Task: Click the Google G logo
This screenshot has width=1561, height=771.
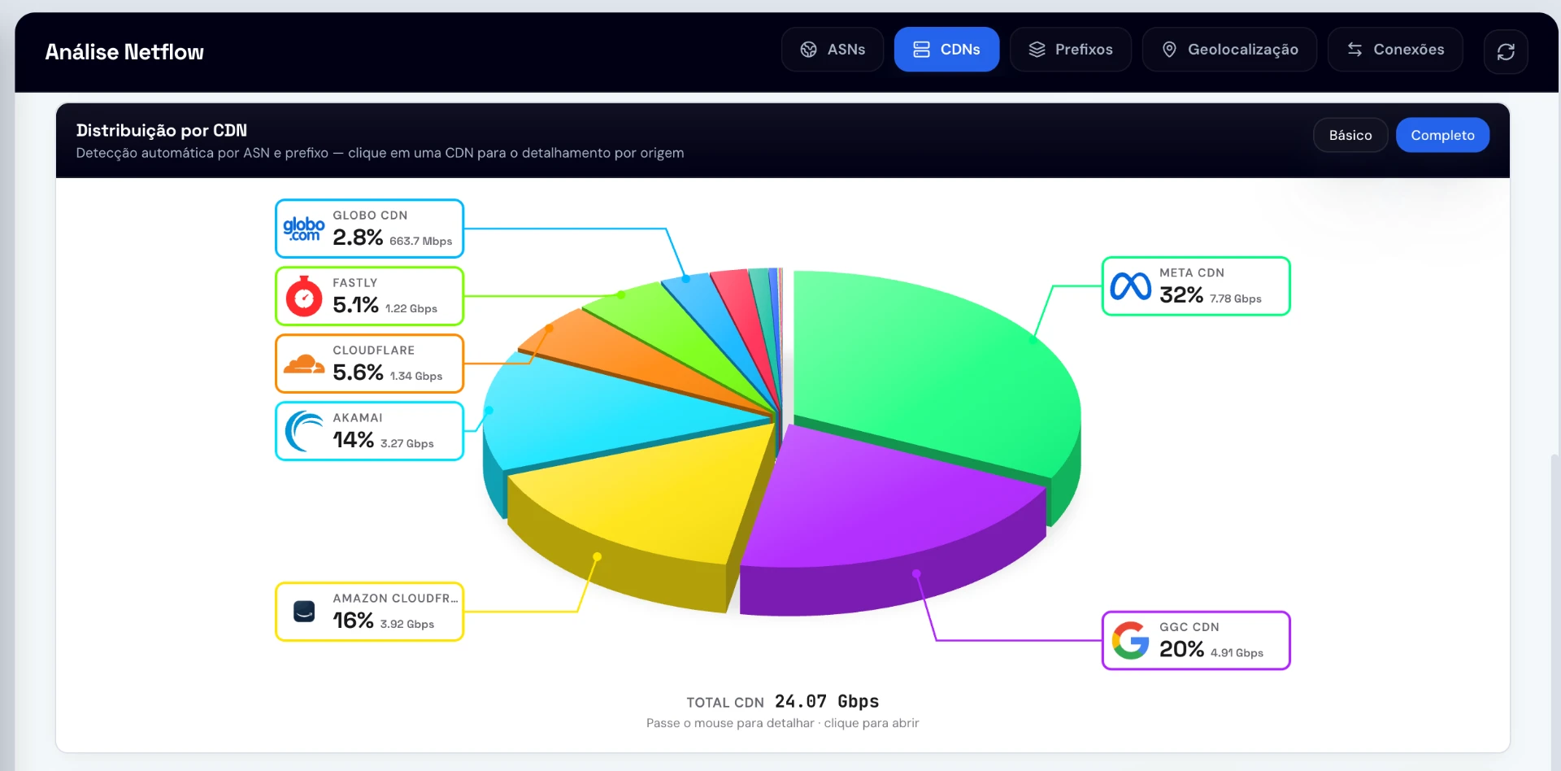Action: point(1131,641)
